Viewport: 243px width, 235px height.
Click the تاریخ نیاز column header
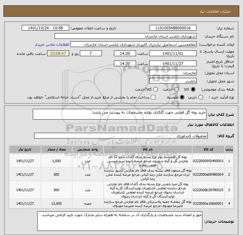click(25, 149)
